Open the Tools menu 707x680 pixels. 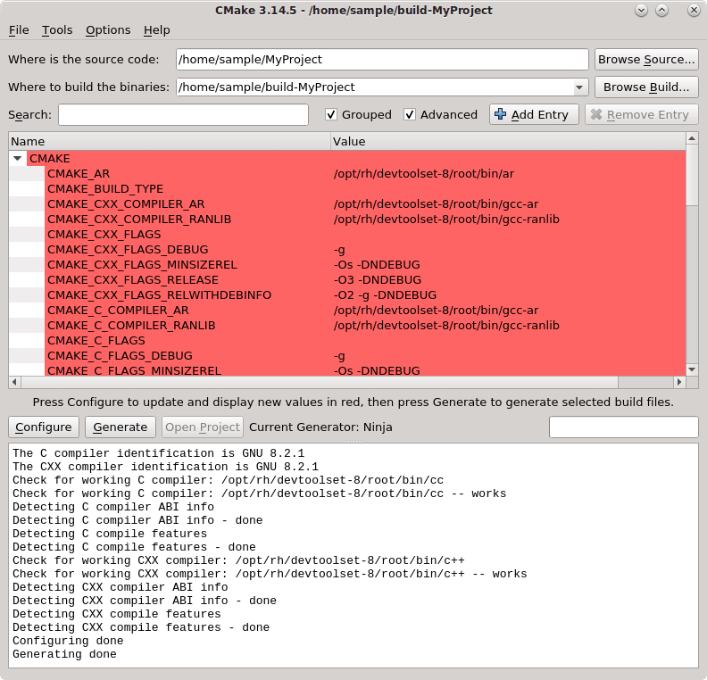(57, 30)
